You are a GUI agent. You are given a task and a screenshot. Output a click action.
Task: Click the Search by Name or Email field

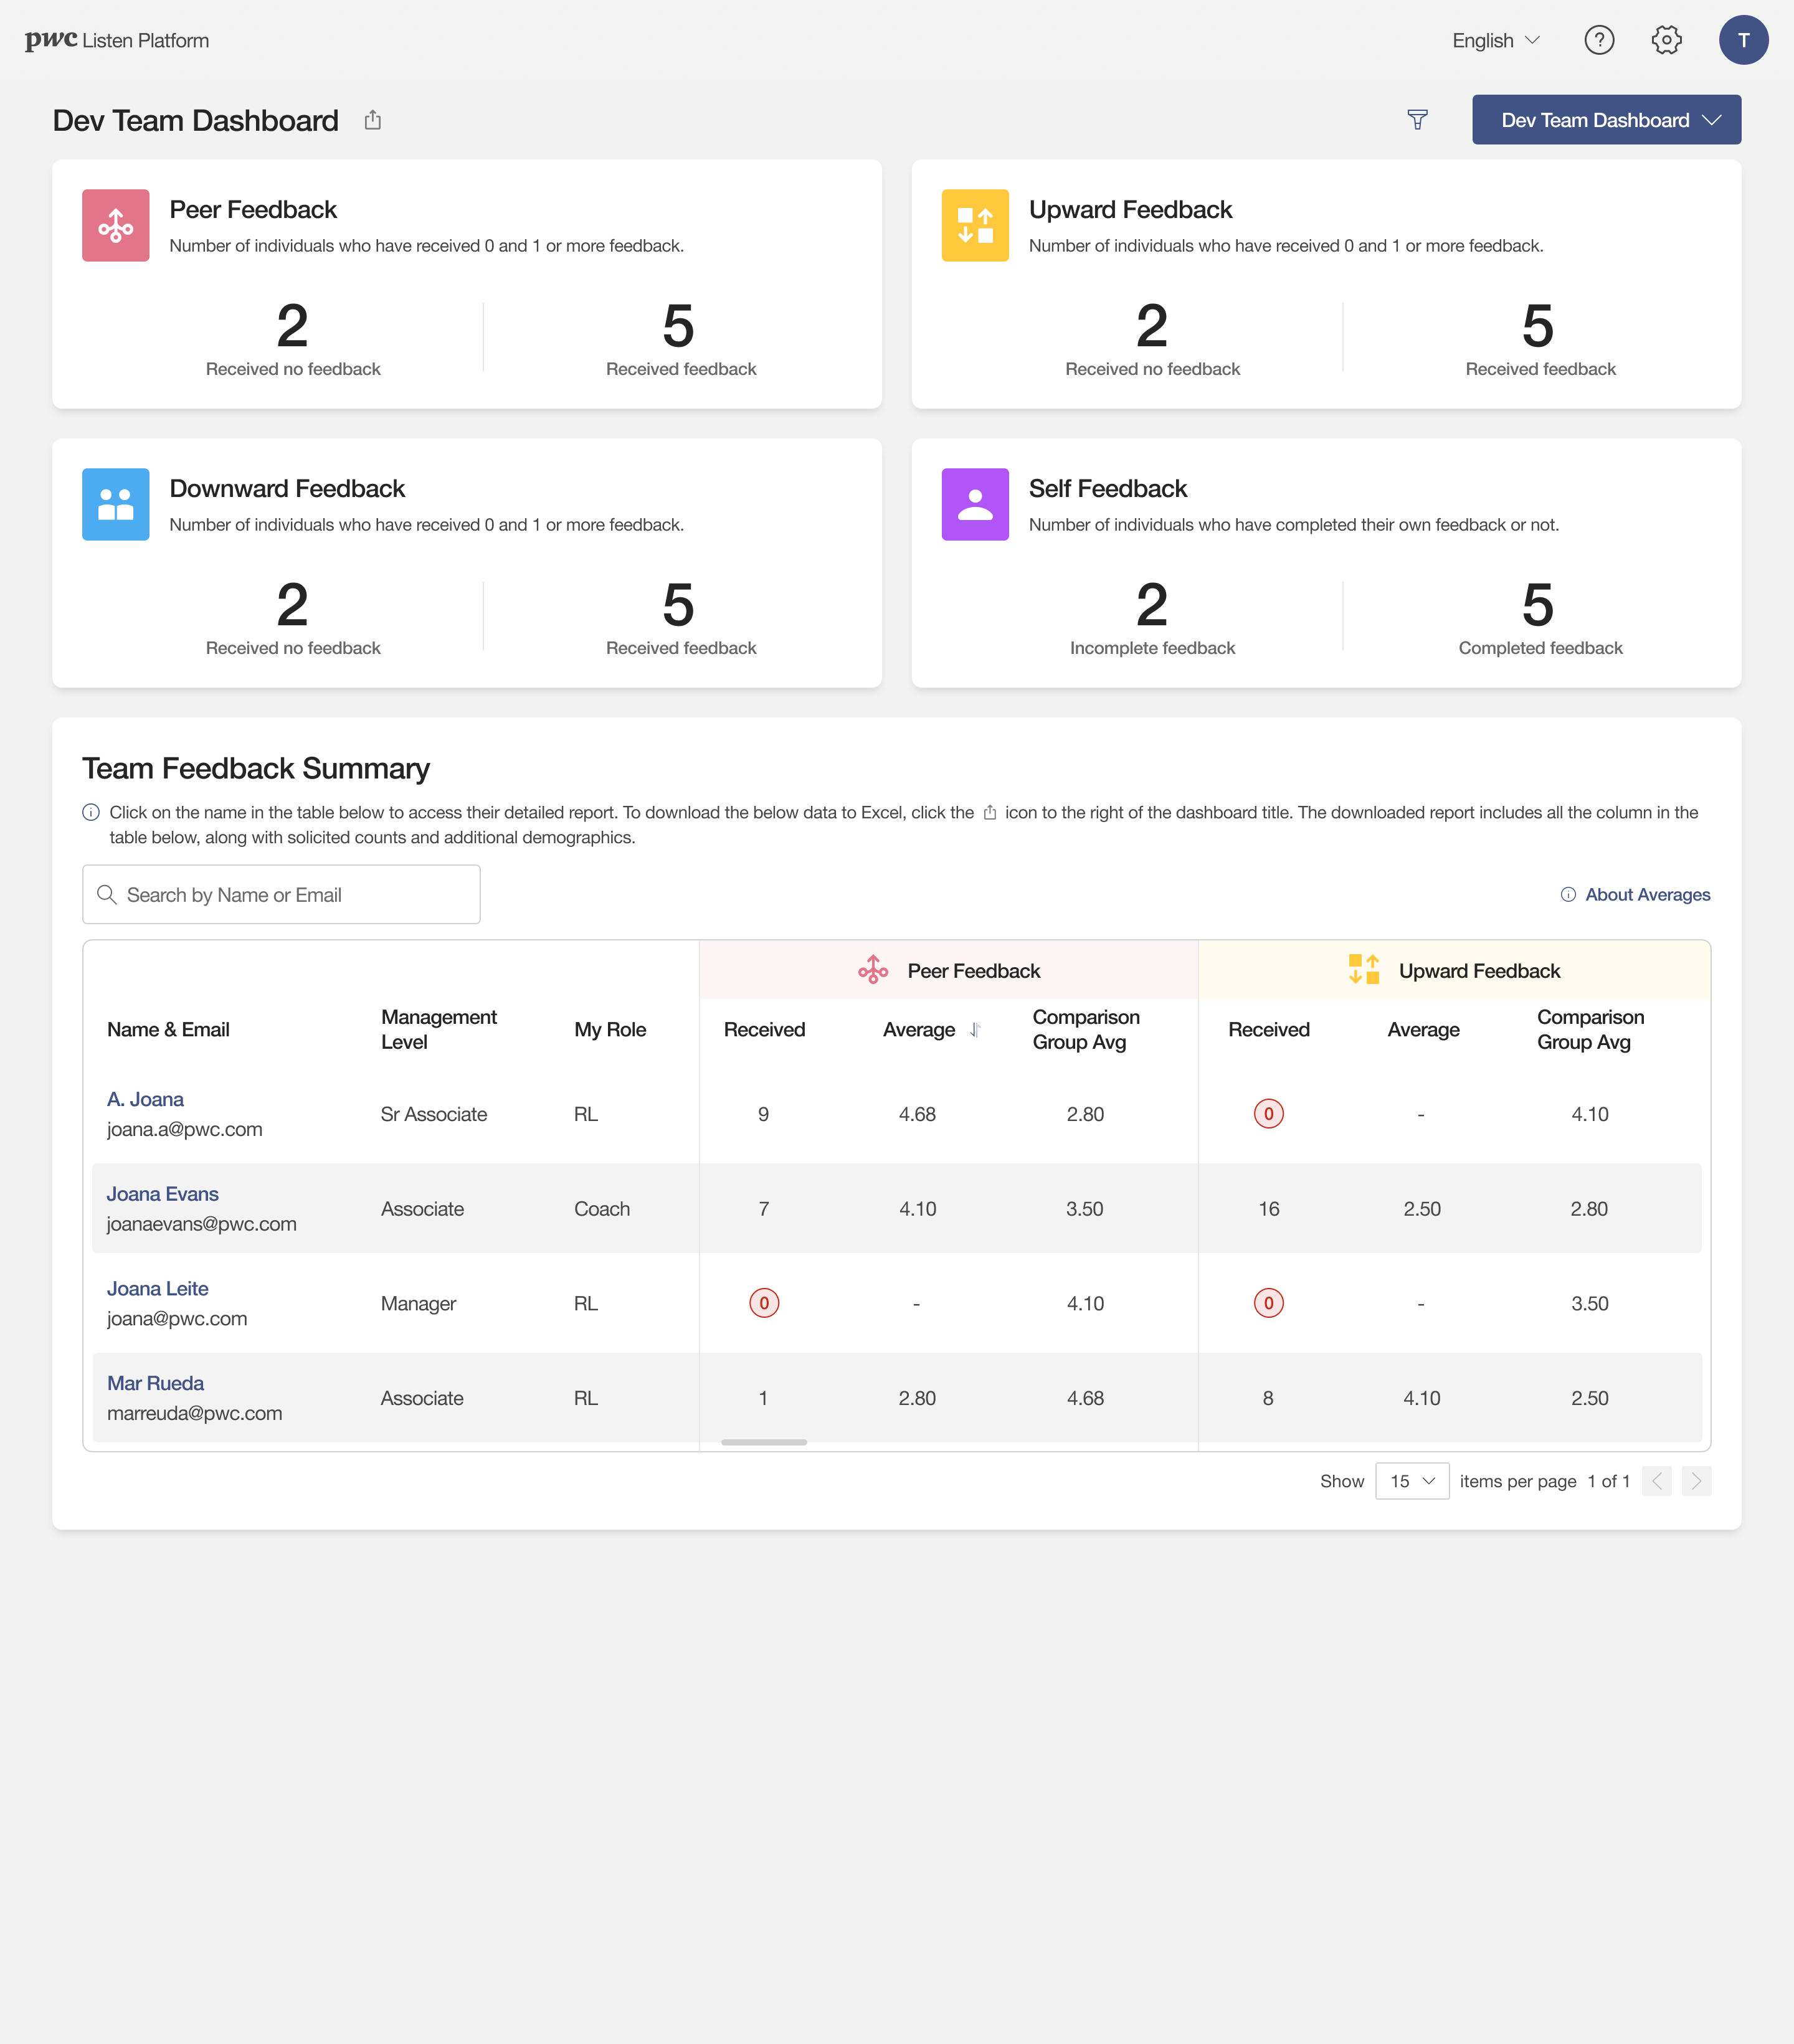(281, 894)
